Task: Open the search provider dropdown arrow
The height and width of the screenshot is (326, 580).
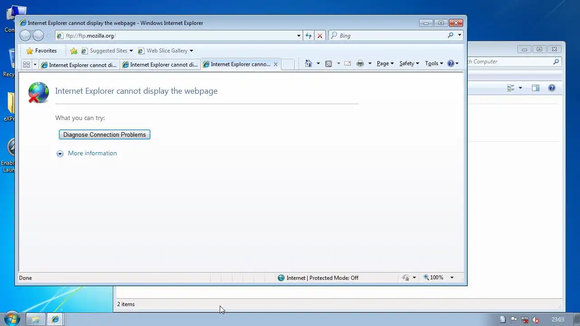Action: (459, 35)
